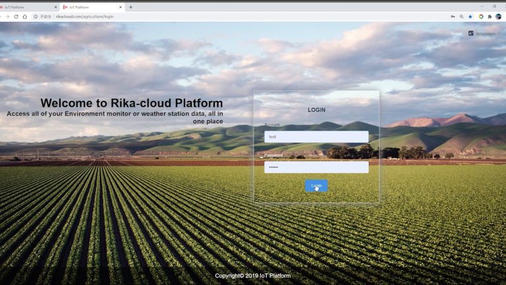Screen dimensions: 506x285
Task: Toggle the bookmark star icon
Action: 470,16
